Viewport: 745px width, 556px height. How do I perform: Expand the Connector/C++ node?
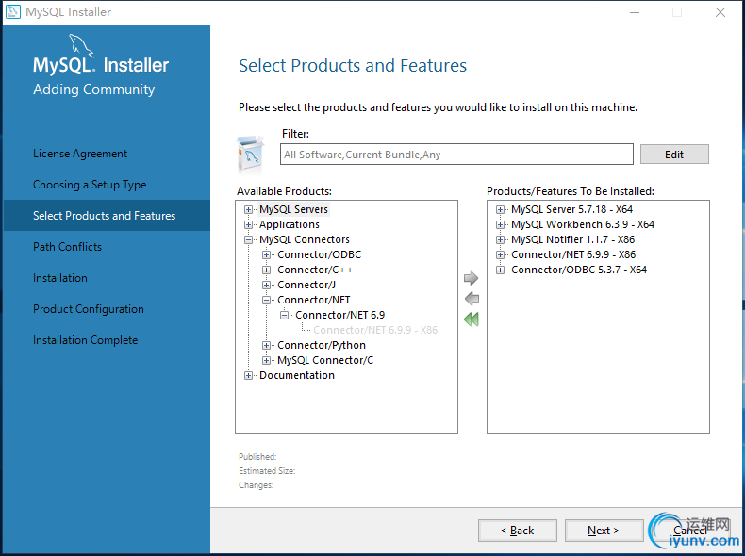(266, 270)
